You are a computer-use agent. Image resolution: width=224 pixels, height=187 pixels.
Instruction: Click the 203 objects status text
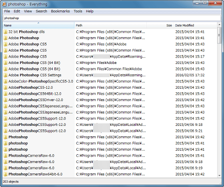(11, 181)
